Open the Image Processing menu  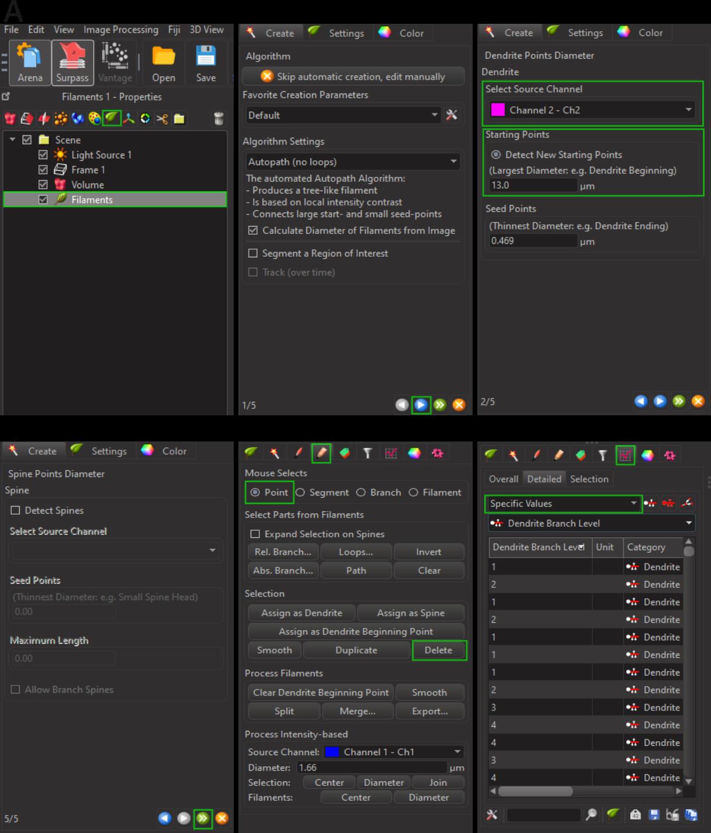pos(120,30)
